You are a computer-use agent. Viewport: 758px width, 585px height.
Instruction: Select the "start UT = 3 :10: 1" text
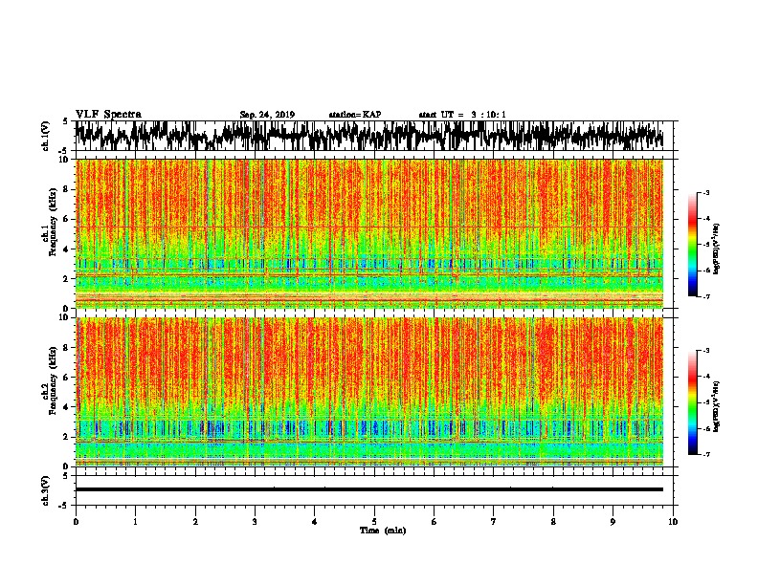(x=462, y=115)
